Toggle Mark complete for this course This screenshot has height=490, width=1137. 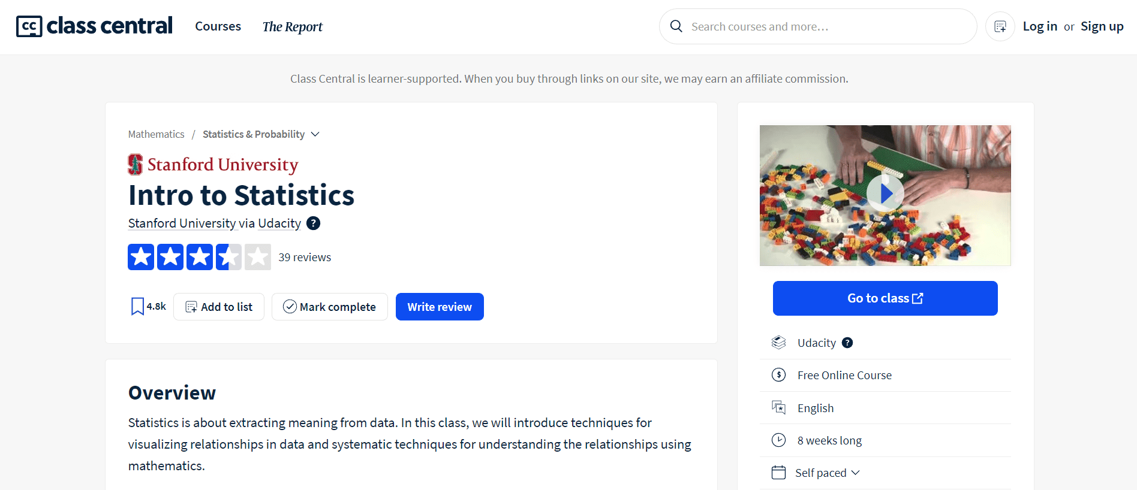pos(330,307)
